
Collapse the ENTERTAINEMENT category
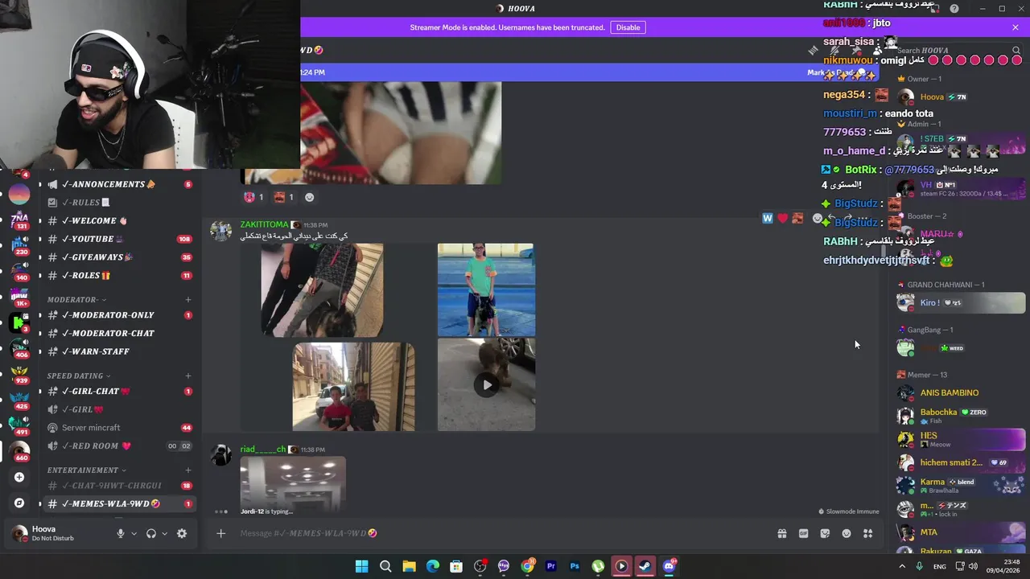[x=87, y=470]
